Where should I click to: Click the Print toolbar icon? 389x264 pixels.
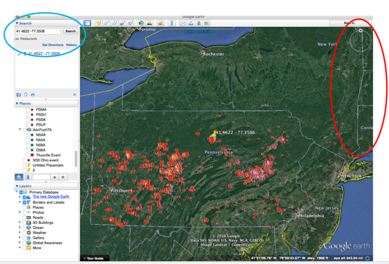tap(192, 23)
